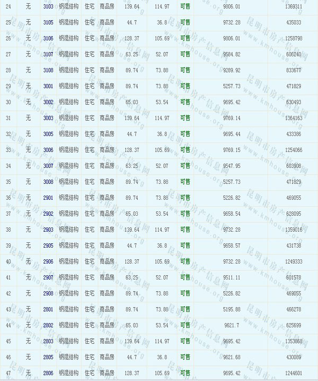Open room 2906 details
Screen dimensions: 318x381
48,261
